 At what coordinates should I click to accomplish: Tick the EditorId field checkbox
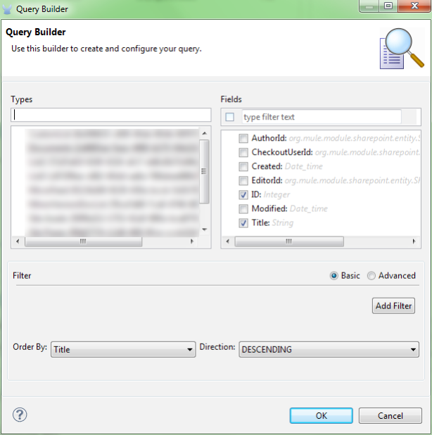[x=243, y=181]
